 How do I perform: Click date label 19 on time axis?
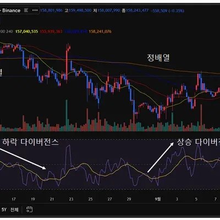(33, 199)
